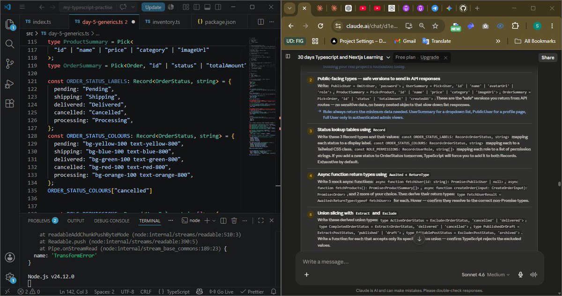Change end of line sequence CRLF

[146, 292]
